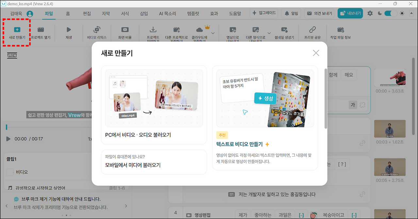
Task: Switch to the 편집 tab
Action: [87, 14]
